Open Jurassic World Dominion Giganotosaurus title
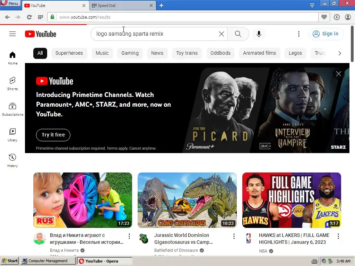 click(183, 239)
